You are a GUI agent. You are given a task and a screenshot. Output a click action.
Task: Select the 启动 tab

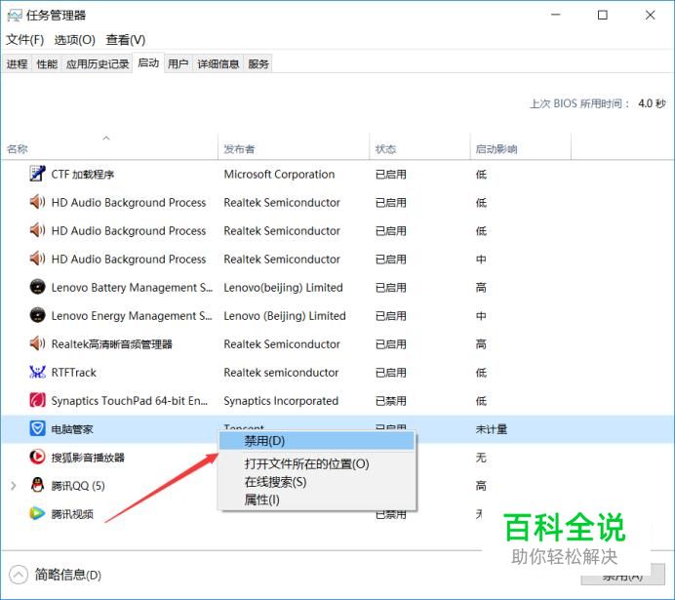click(x=148, y=63)
